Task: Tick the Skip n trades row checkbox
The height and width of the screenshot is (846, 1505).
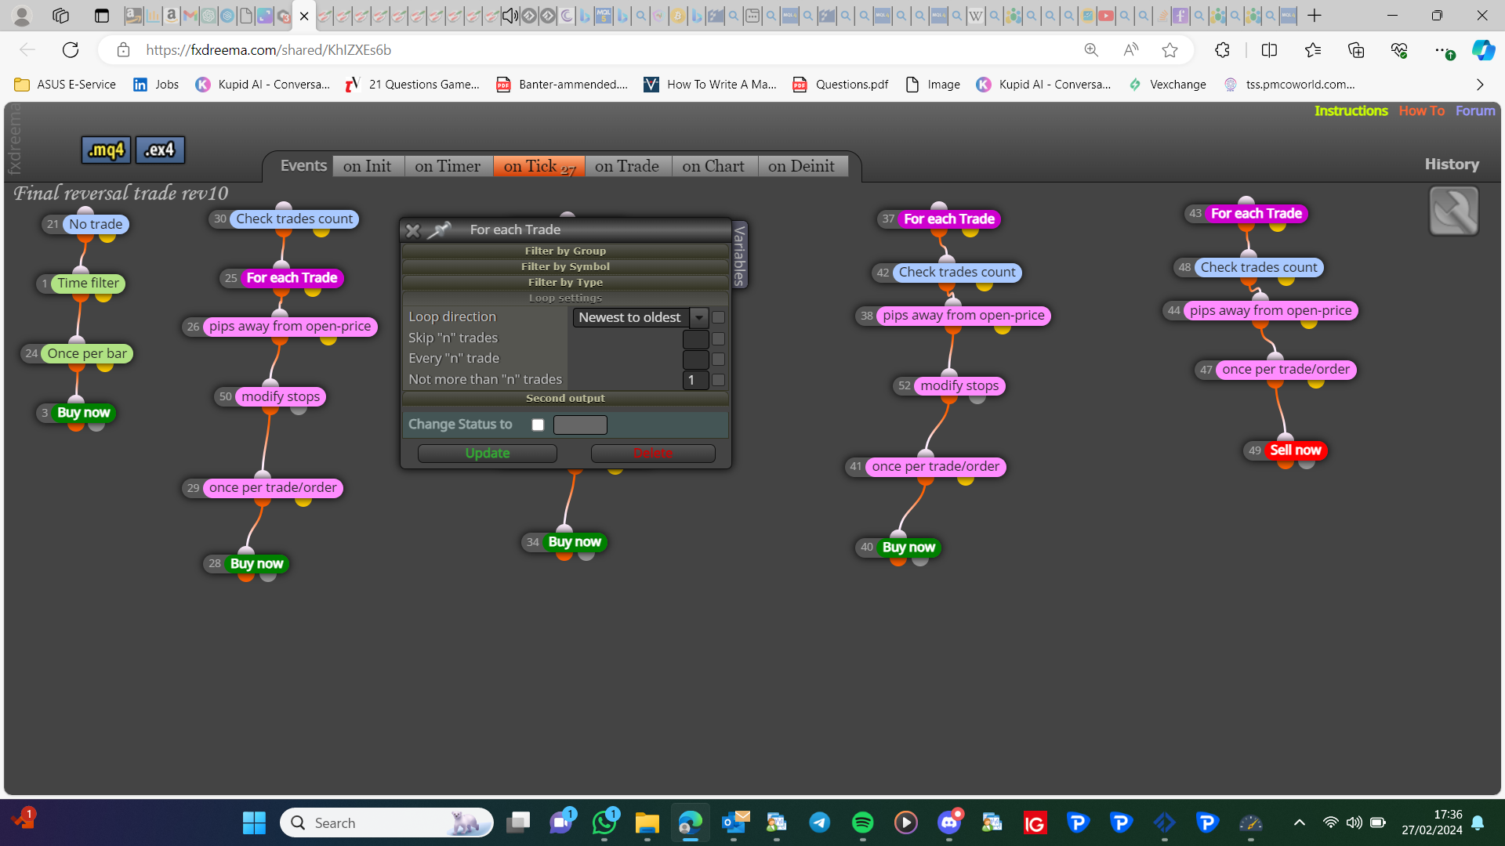Action: 718,338
